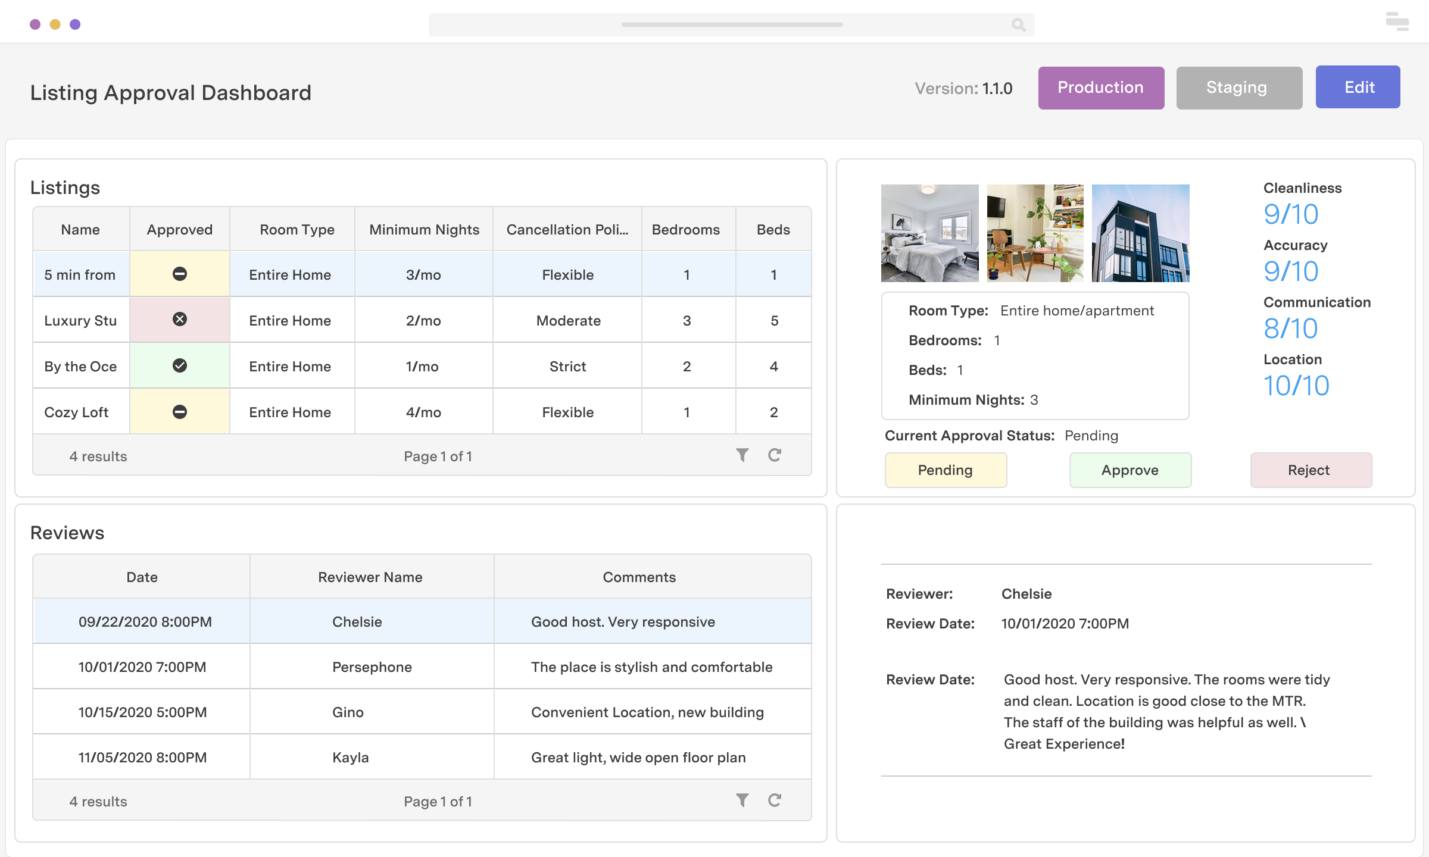Click the approved checkmark icon on By the Oce
The height and width of the screenshot is (857, 1429).
pyautogui.click(x=180, y=365)
